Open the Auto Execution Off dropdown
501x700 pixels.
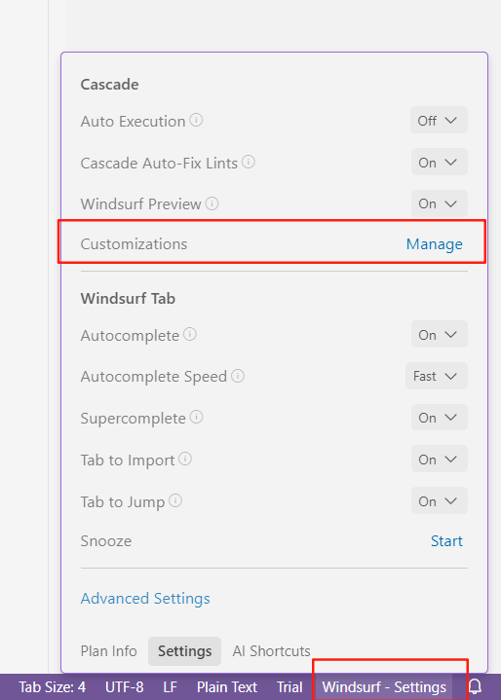(x=439, y=120)
